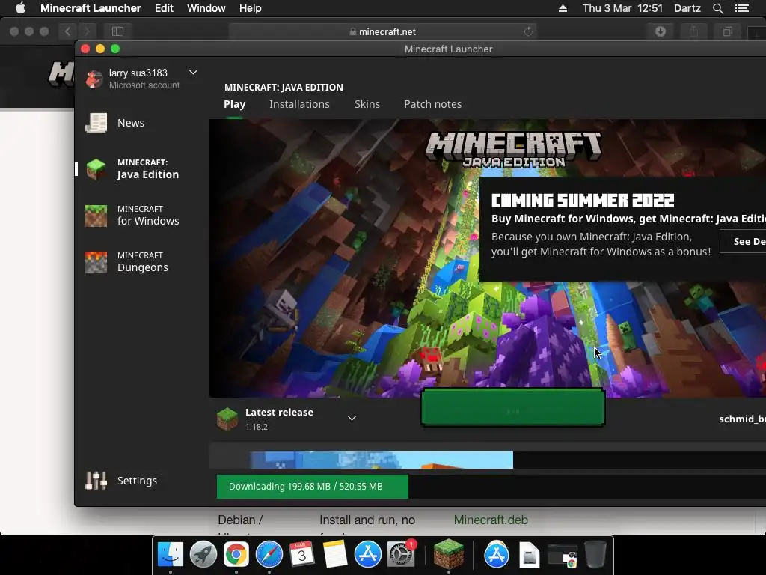766x575 pixels.
Task: Click Safari forward button behind launcher
Action: pyautogui.click(x=87, y=31)
